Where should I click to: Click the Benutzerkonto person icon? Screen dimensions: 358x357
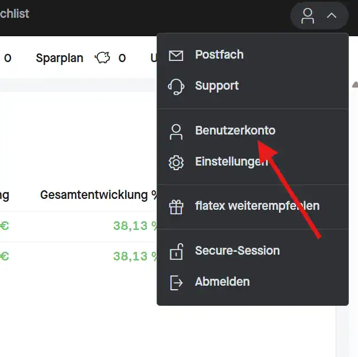[x=176, y=132]
